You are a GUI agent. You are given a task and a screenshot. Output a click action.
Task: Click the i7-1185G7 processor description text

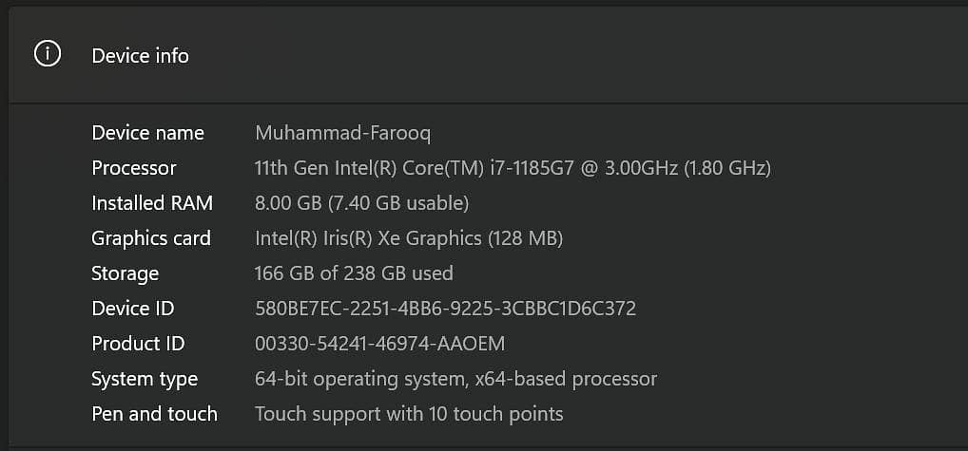point(513,168)
